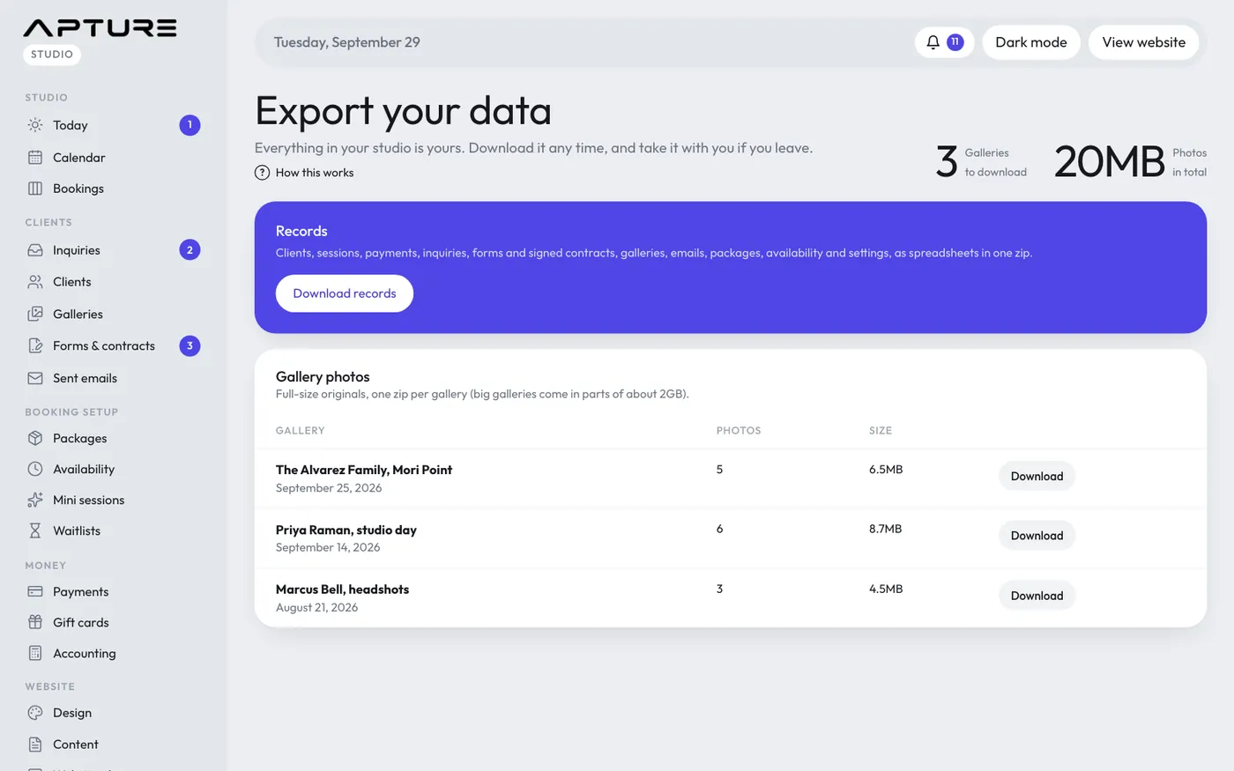Click the Today badge showing 1
The height and width of the screenshot is (771, 1234).
tap(190, 125)
